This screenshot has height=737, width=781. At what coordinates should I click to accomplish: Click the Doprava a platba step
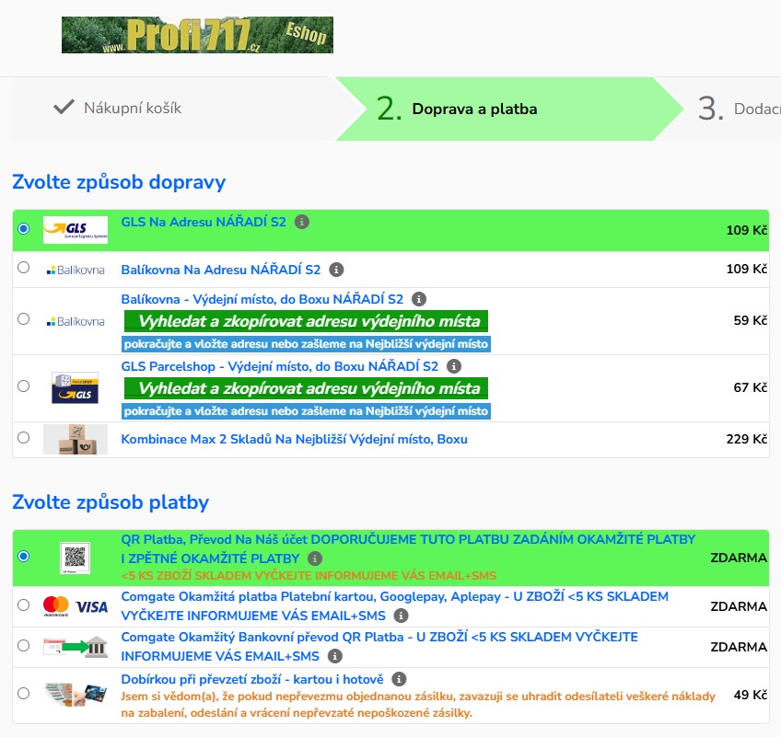click(474, 109)
